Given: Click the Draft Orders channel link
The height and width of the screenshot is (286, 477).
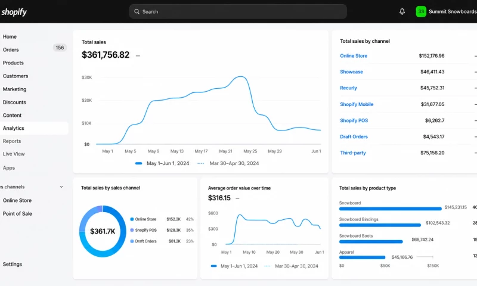Looking at the screenshot, I should point(354,137).
